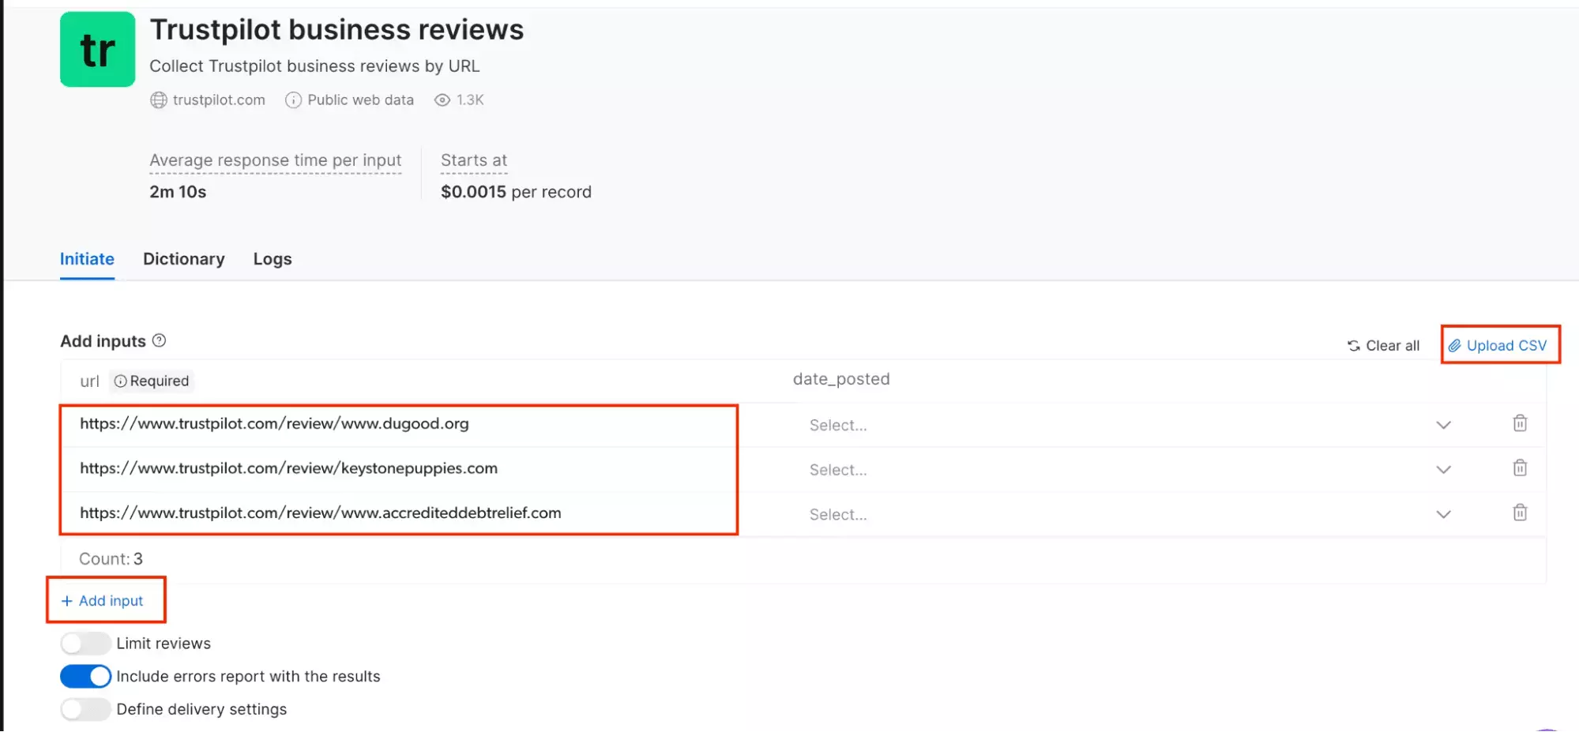Click the info icon next to Public web data
The height and width of the screenshot is (732, 1579).
pos(293,100)
